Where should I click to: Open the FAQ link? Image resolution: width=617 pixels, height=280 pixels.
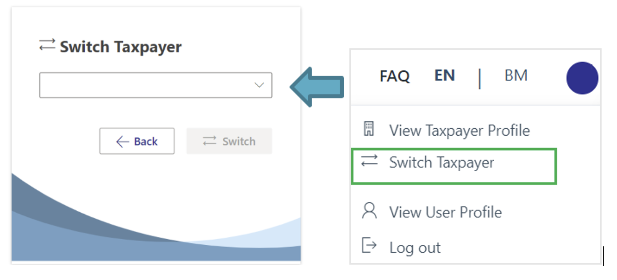pos(394,76)
